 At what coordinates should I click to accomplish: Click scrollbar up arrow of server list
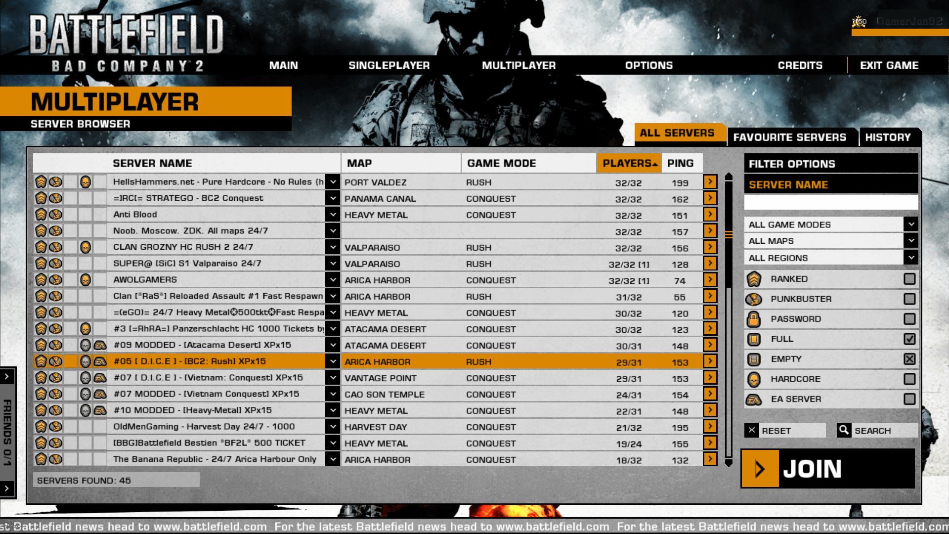(x=729, y=176)
